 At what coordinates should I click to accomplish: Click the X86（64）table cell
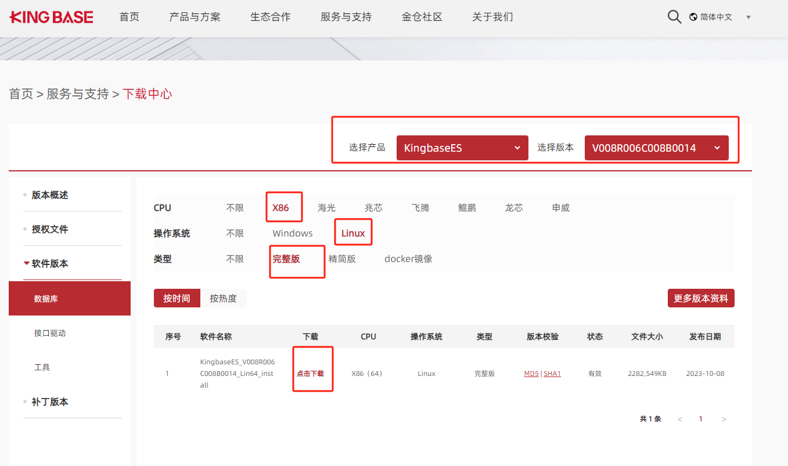[367, 374]
